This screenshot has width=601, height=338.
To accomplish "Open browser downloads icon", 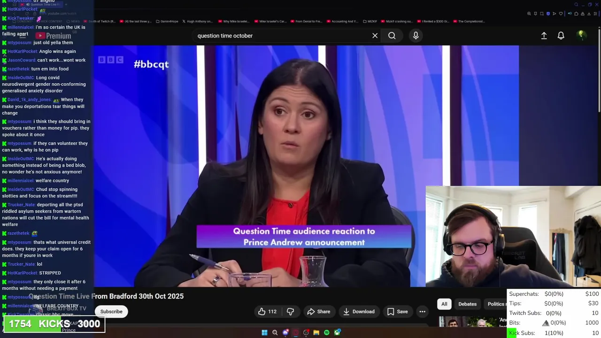I will 589,14.
